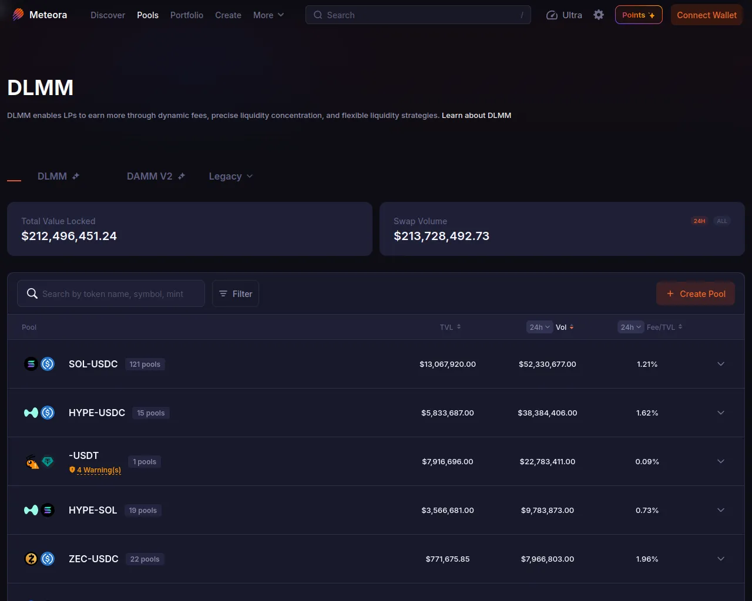
Task: Sort pools by Vol column arrows
Action: pyautogui.click(x=572, y=327)
